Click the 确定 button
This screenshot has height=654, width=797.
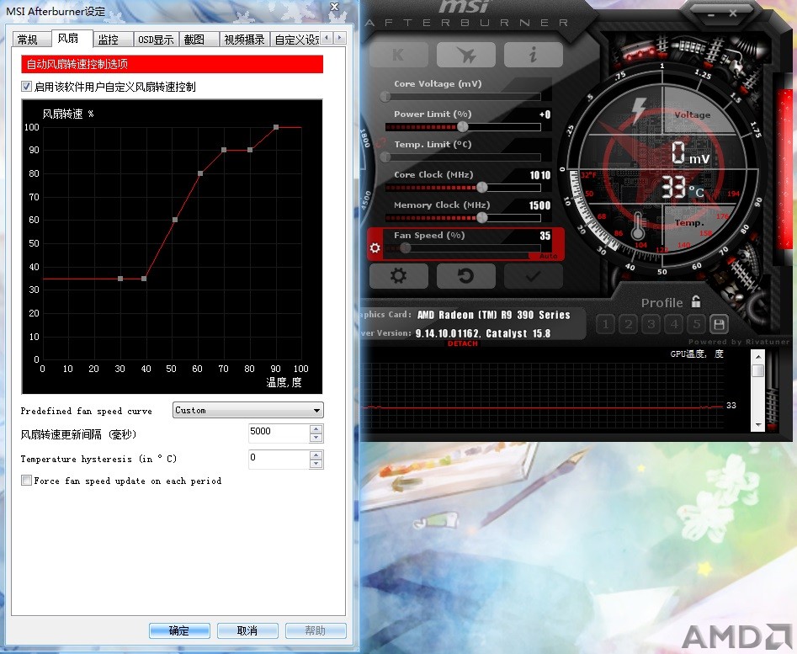click(179, 630)
